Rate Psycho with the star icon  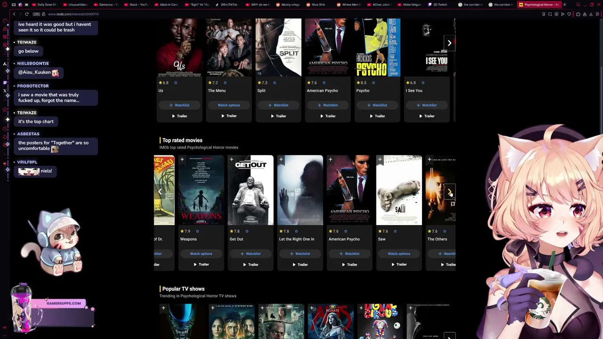[x=374, y=83]
